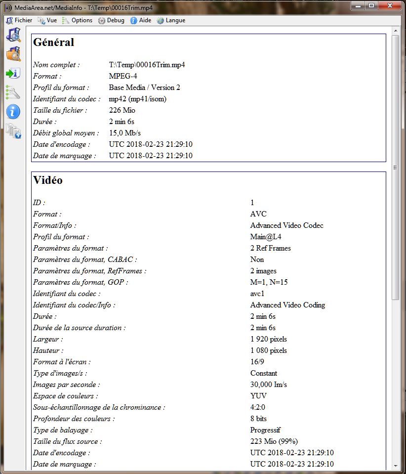Click the file path T:\Temp\00016Trim.mp4 value
This screenshot has width=406, height=474.
coord(147,65)
